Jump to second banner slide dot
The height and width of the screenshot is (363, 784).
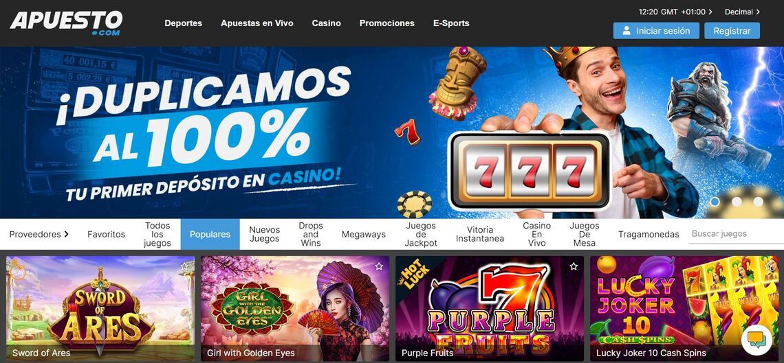point(737,202)
